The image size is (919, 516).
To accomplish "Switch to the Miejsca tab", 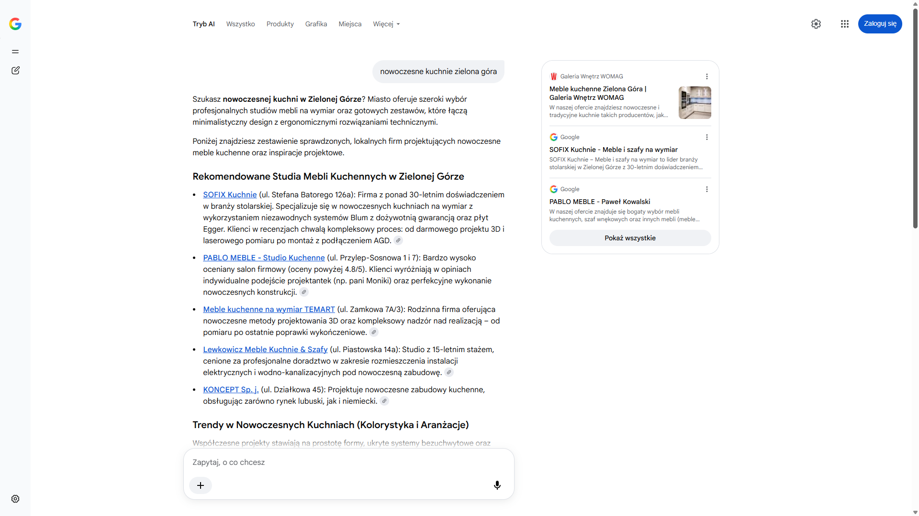I will (x=350, y=24).
